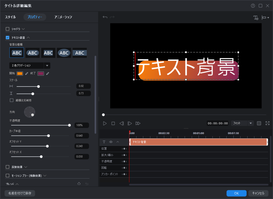Check the 縦横比を維持 option
The height and width of the screenshot is (199, 273).
(x=12, y=100)
